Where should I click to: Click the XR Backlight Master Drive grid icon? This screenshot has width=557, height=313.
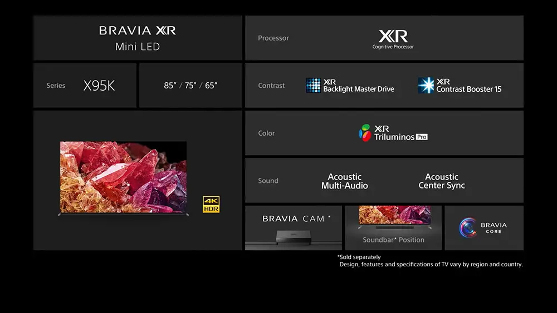[x=313, y=86]
